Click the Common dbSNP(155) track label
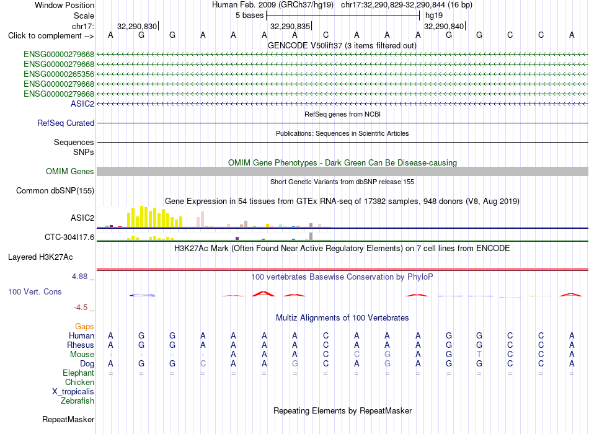The height and width of the screenshot is (434, 589). pyautogui.click(x=55, y=190)
